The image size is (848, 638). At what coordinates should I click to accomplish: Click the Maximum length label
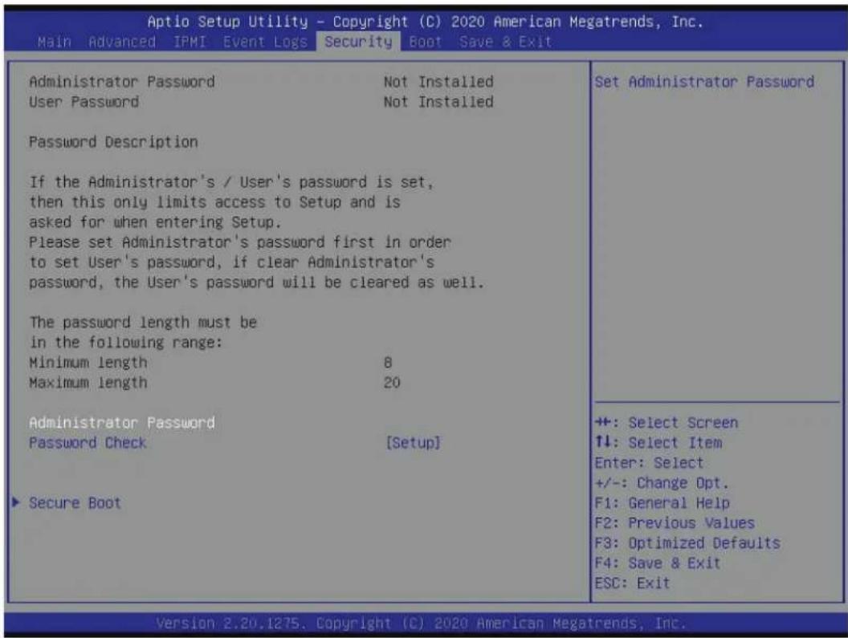coord(88,382)
